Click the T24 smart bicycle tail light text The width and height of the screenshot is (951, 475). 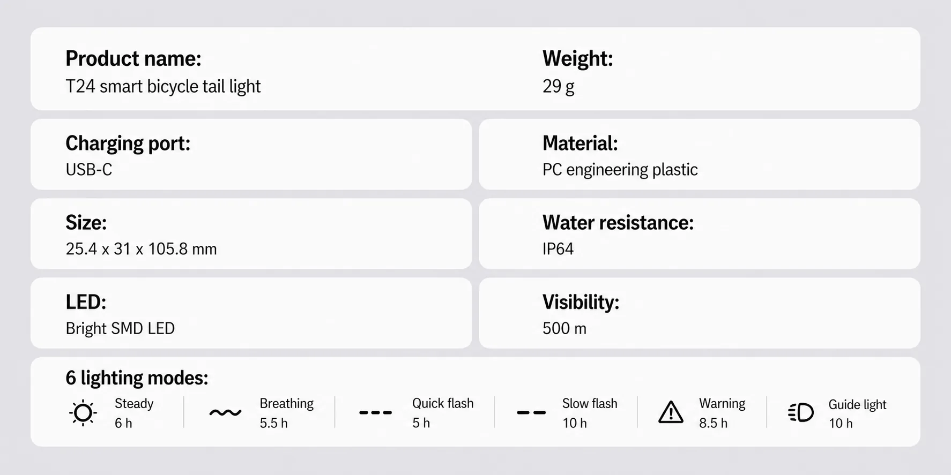coord(163,86)
